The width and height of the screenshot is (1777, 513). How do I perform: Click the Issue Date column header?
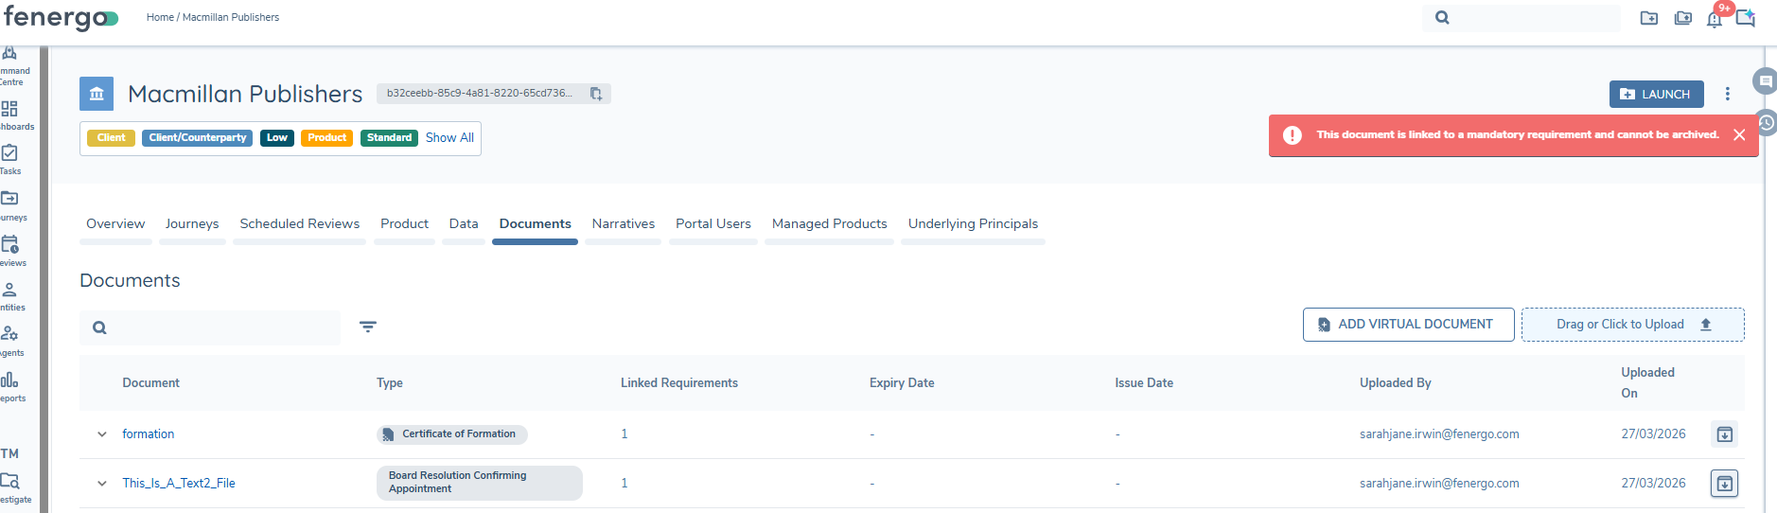[1144, 383]
